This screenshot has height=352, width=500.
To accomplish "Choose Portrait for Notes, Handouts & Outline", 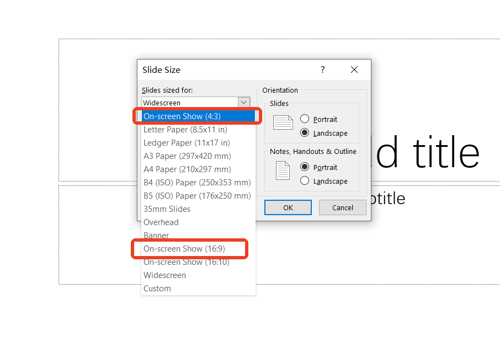I will [305, 167].
